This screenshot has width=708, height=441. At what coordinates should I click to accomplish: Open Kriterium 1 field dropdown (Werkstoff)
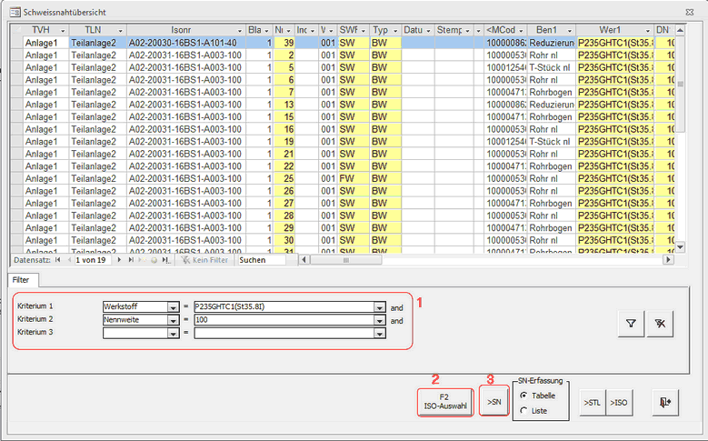pyautogui.click(x=172, y=307)
